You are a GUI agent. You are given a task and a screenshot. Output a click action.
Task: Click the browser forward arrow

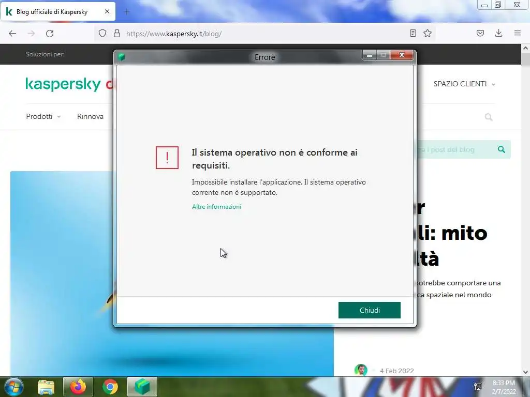click(31, 34)
